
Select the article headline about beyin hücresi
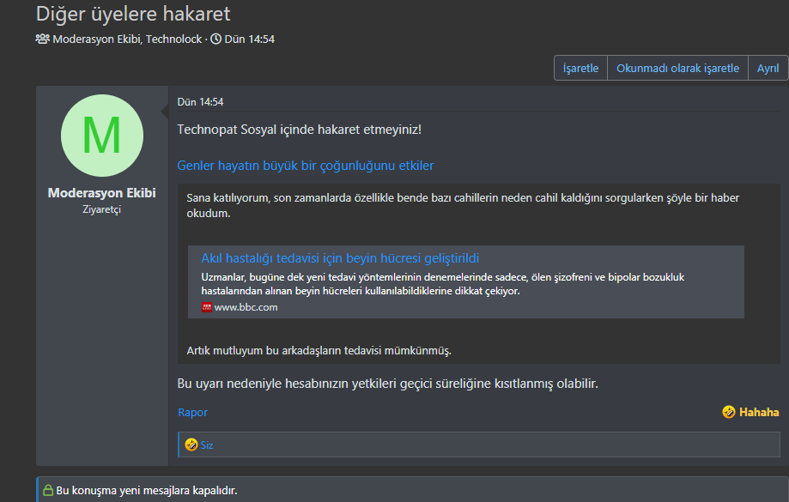pos(342,257)
